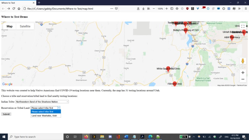
Task: Click the A&W Pharmacy map marker
Action: pos(232,38)
